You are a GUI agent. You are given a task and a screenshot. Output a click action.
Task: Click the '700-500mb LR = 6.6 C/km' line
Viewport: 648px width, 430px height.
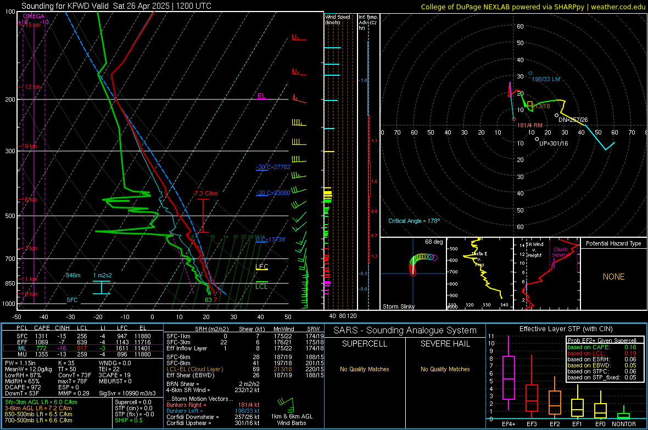[38, 420]
